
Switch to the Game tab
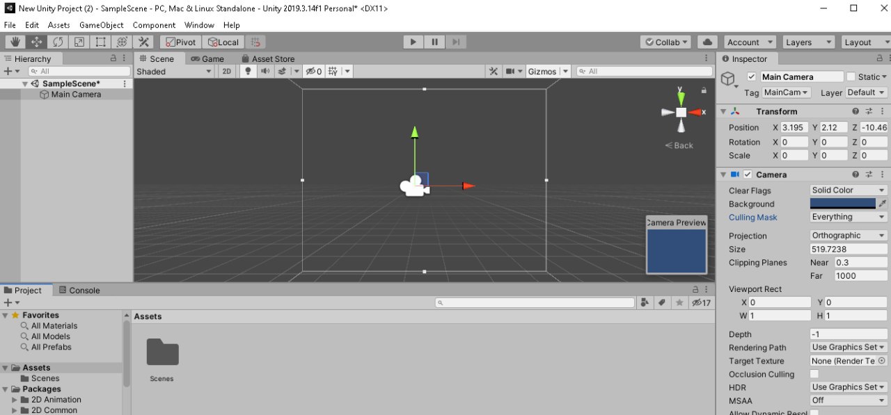tap(207, 59)
